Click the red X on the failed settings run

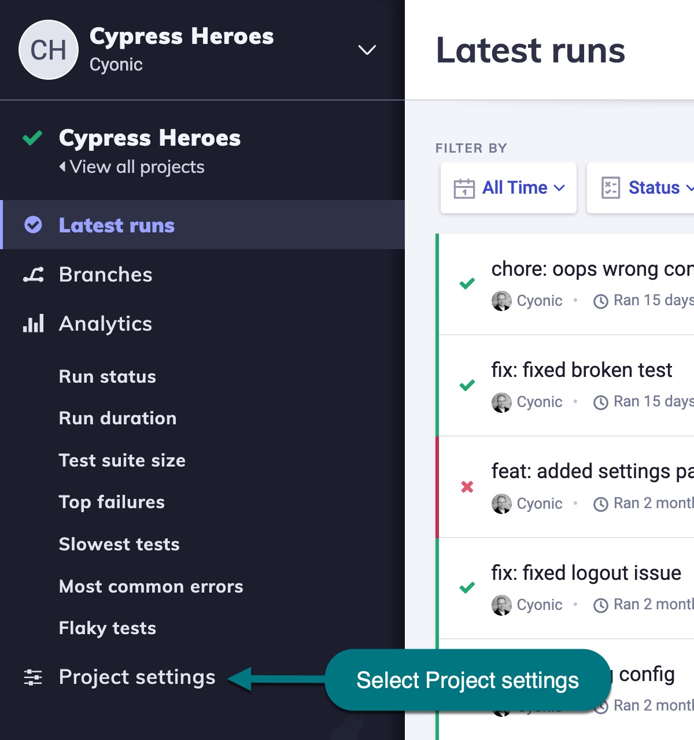pyautogui.click(x=467, y=487)
